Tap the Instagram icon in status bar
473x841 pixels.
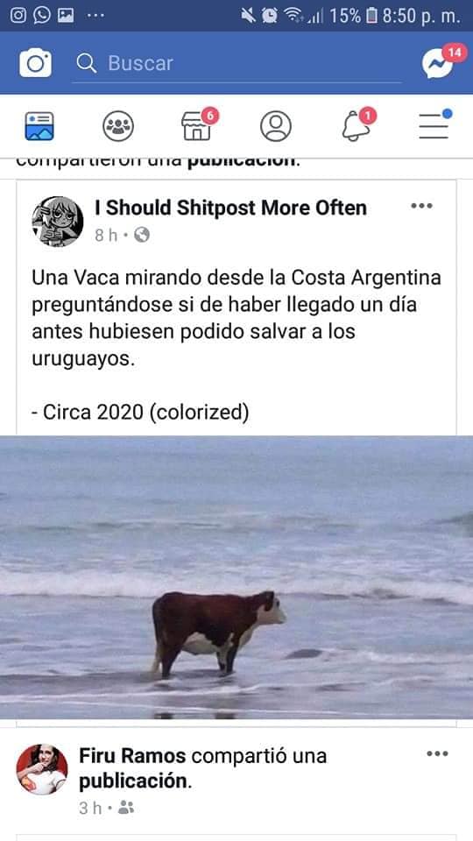(18, 16)
